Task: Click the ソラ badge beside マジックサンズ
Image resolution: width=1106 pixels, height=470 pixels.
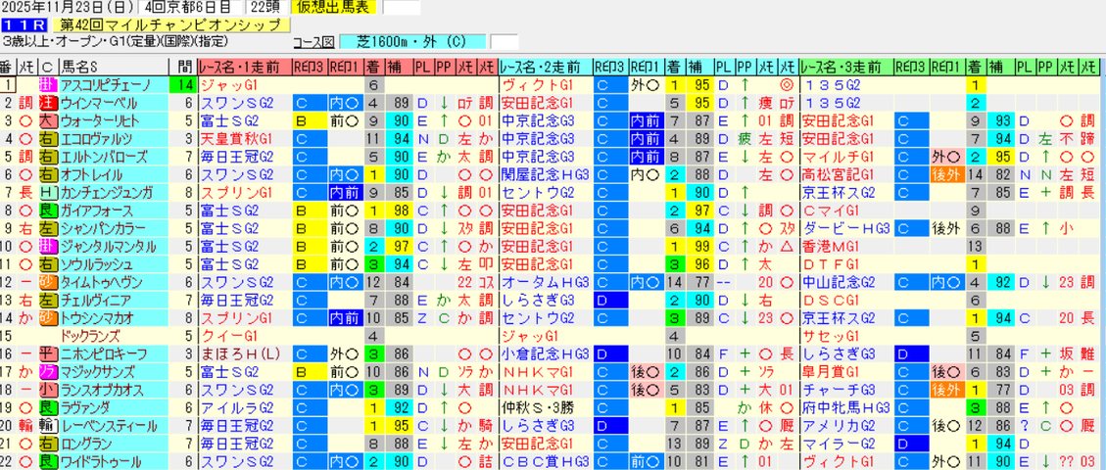Action: pos(49,371)
